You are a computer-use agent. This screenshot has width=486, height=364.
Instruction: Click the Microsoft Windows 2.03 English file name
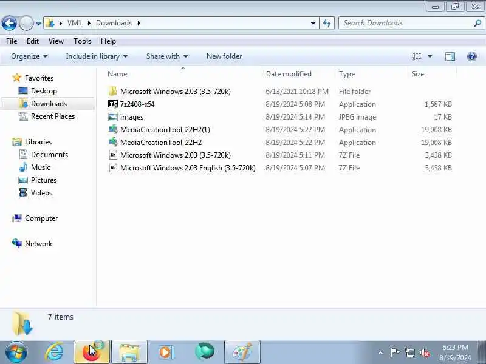click(188, 168)
